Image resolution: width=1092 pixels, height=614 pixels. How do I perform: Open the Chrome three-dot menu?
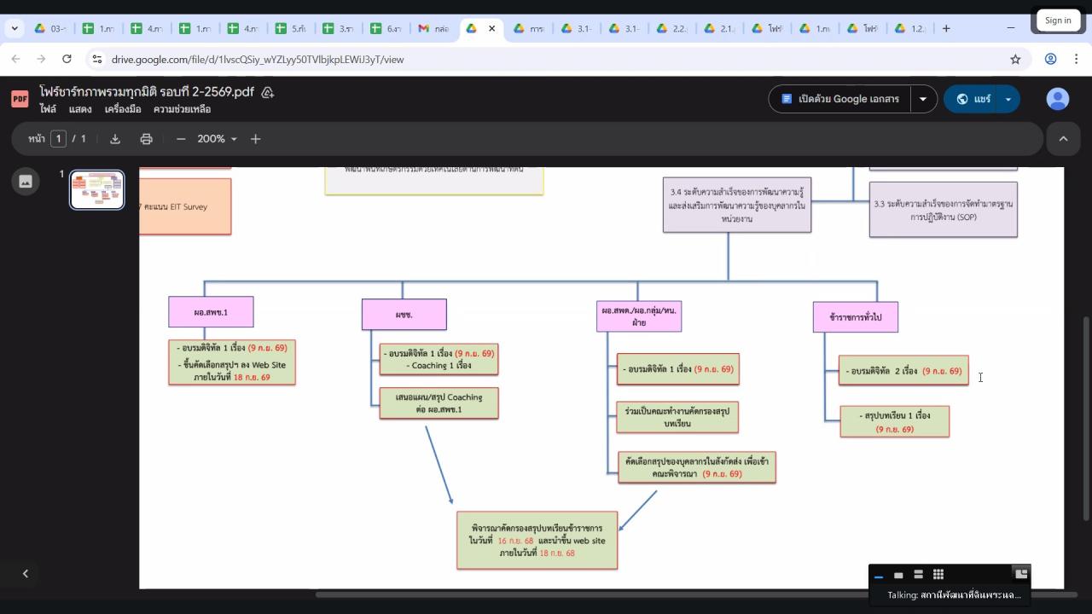pyautogui.click(x=1076, y=59)
